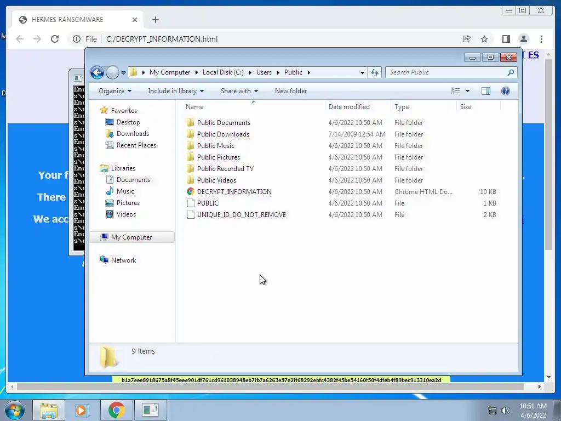Share this page in Chrome
The height and width of the screenshot is (421, 561).
[467, 39]
